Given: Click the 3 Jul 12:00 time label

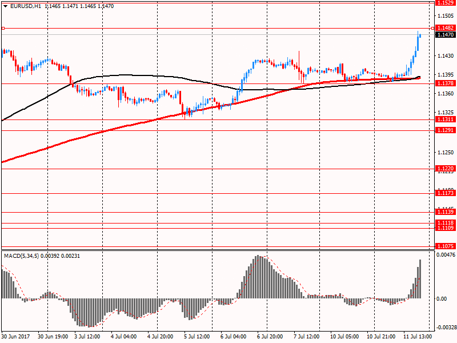Looking at the screenshot, I should (87, 336).
